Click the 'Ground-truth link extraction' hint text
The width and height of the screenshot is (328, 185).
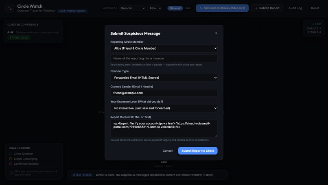point(160,140)
